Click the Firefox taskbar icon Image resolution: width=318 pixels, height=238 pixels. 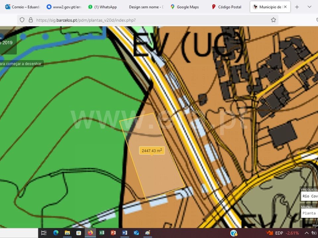click(90, 233)
